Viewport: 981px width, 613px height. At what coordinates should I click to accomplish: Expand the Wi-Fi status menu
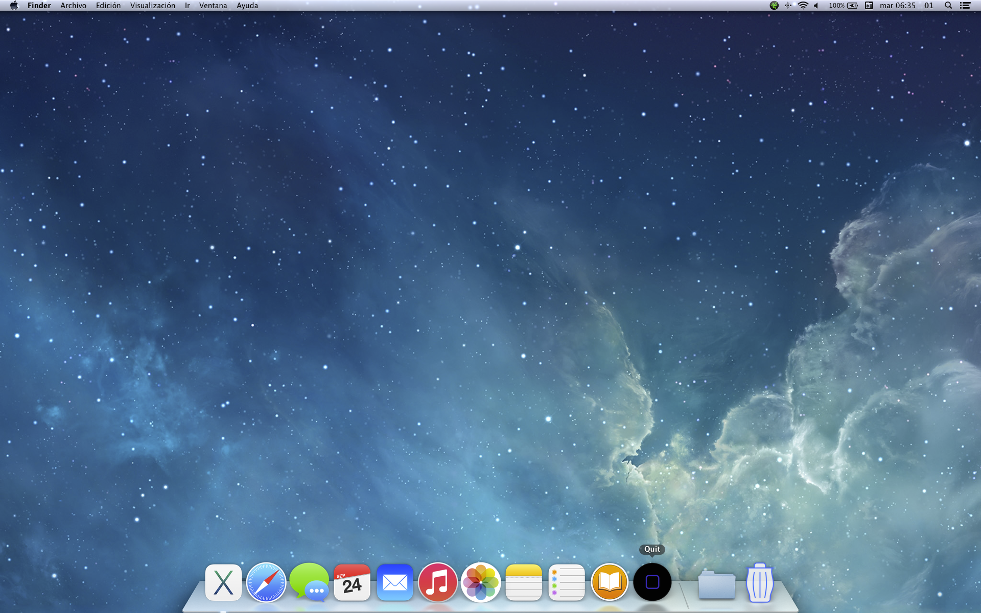click(x=803, y=6)
